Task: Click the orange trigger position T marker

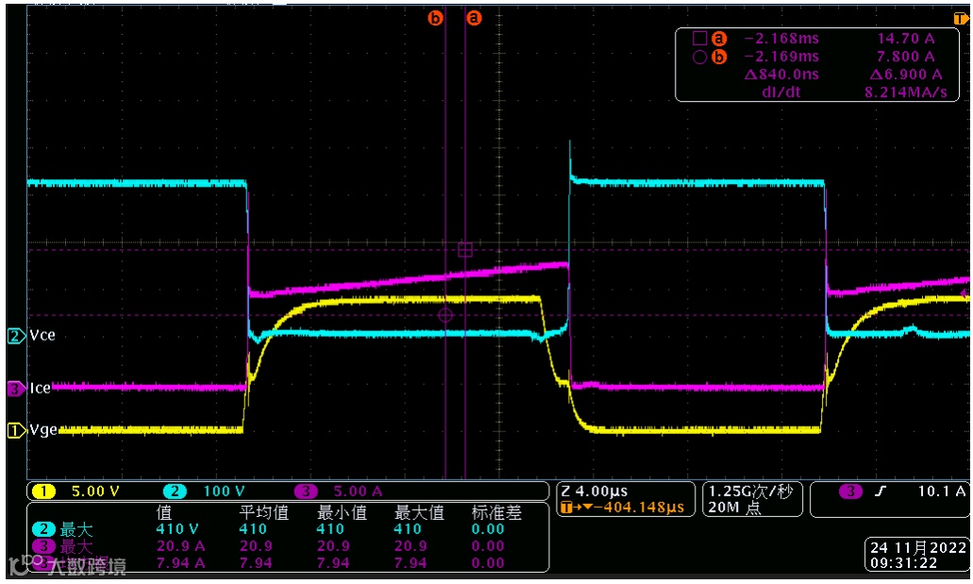Action: pyautogui.click(x=961, y=19)
